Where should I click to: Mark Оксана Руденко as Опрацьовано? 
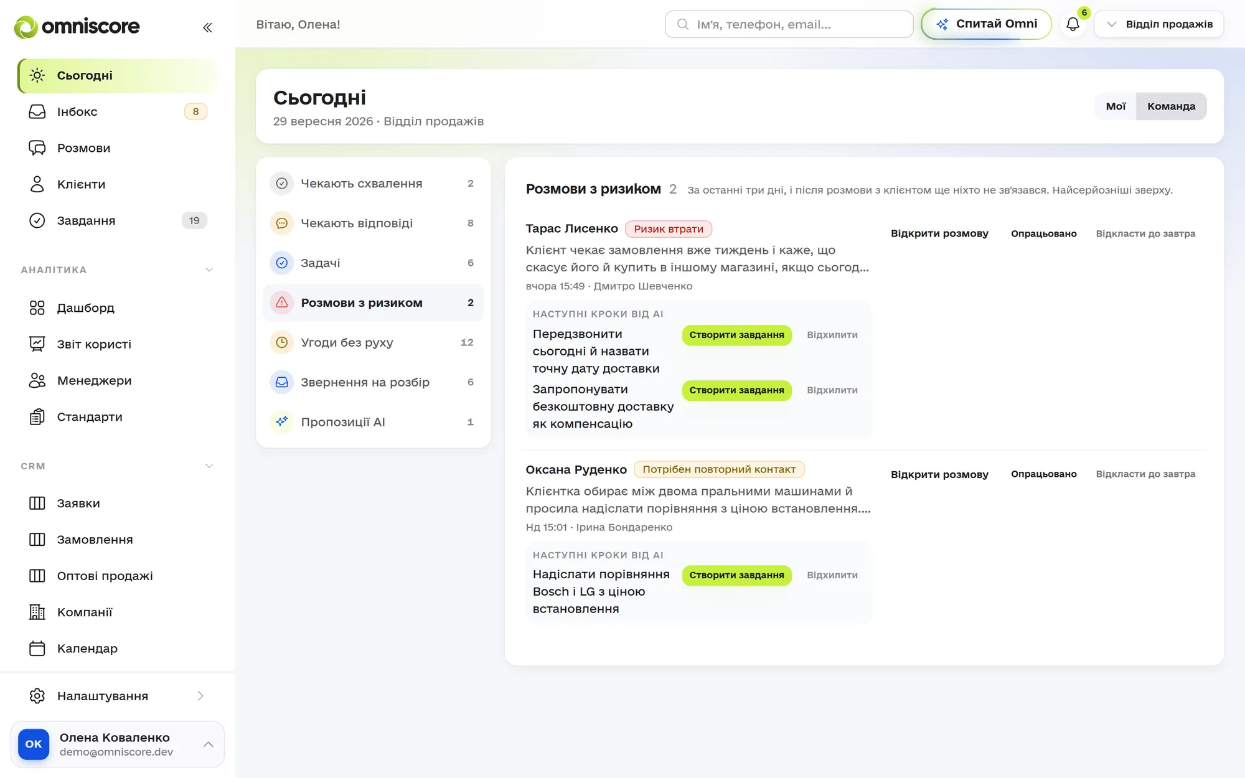pyautogui.click(x=1043, y=474)
